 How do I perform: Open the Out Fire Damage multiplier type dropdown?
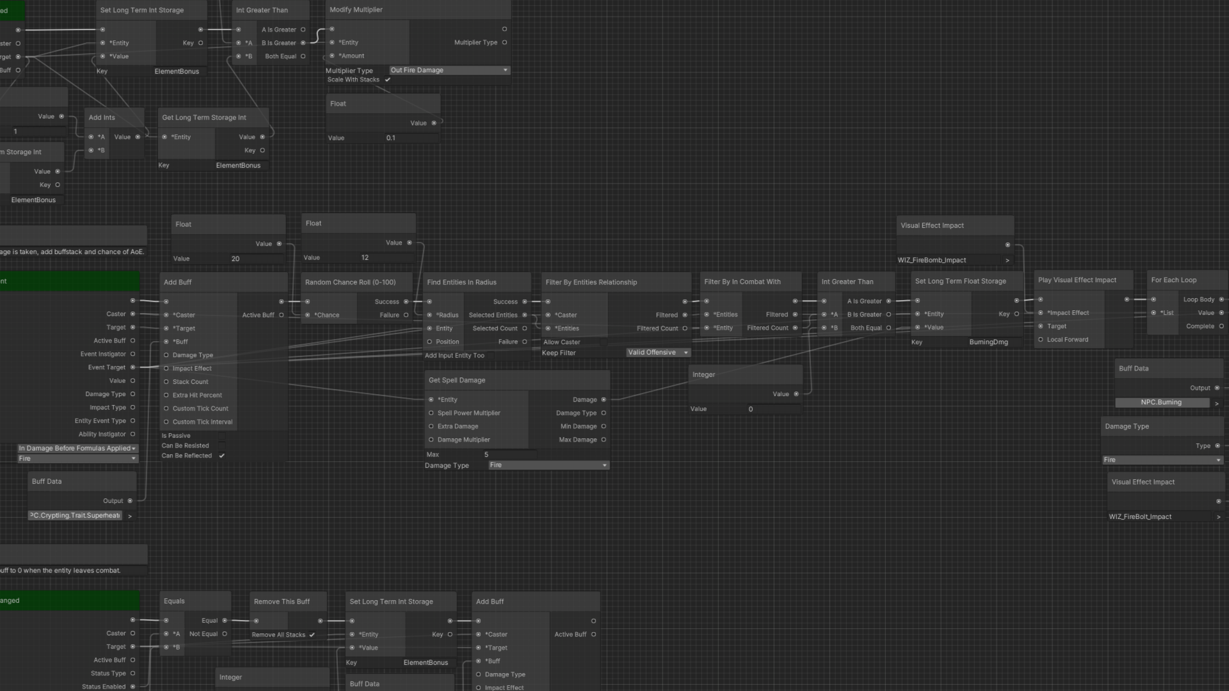click(x=448, y=70)
